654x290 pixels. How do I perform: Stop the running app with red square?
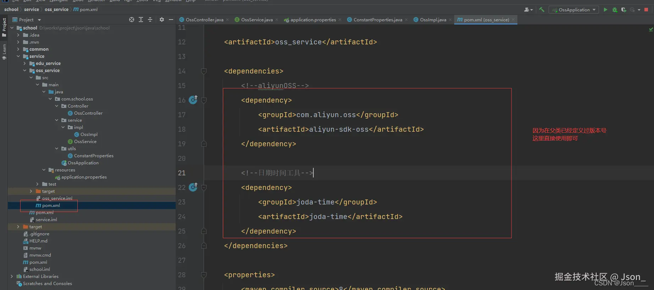(x=646, y=10)
